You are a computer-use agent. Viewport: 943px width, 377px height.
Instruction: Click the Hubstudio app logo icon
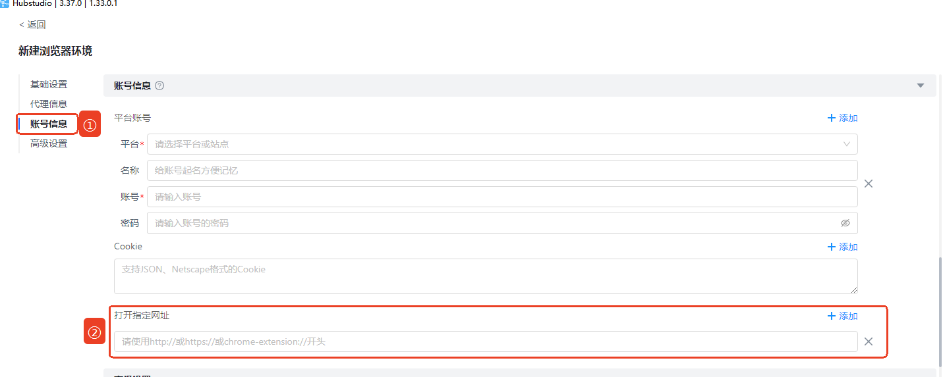coord(5,3)
